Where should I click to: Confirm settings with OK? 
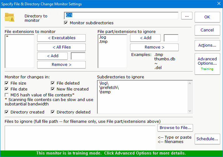tap(207, 17)
